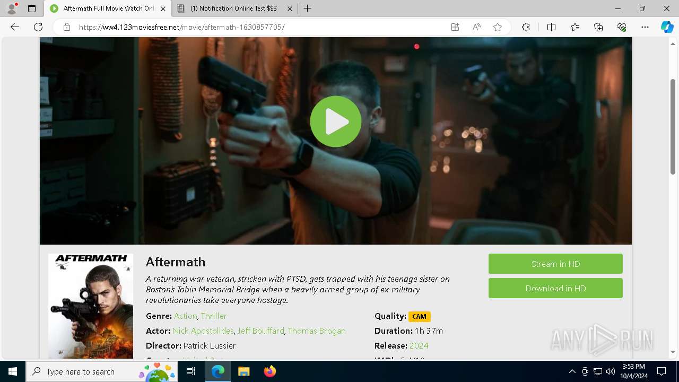Screen dimensions: 679x382
Task: Open the Extensions puzzle icon
Action: click(526, 27)
